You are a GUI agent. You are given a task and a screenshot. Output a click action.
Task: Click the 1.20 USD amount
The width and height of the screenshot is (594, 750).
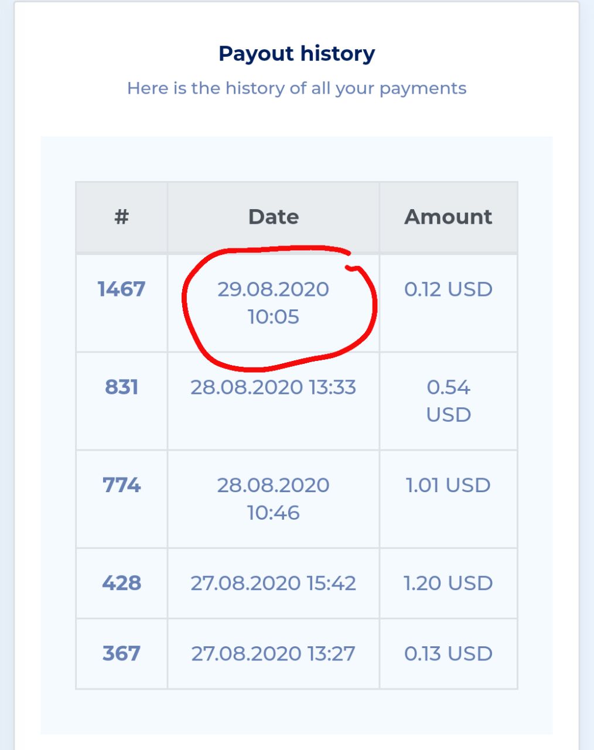448,583
